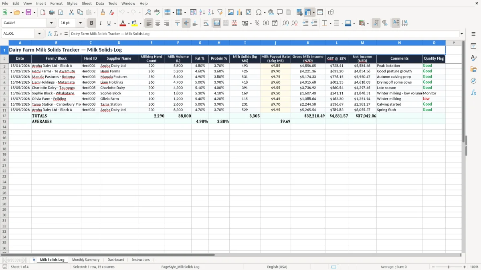481x270 pixels.
Task: Click Increase Indent icon
Action: click(305, 23)
